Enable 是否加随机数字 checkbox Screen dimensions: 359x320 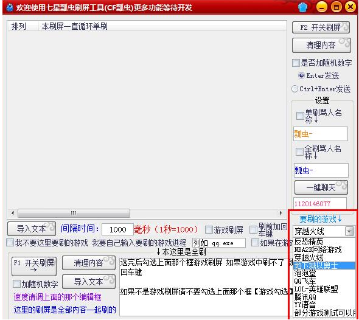coord(296,63)
